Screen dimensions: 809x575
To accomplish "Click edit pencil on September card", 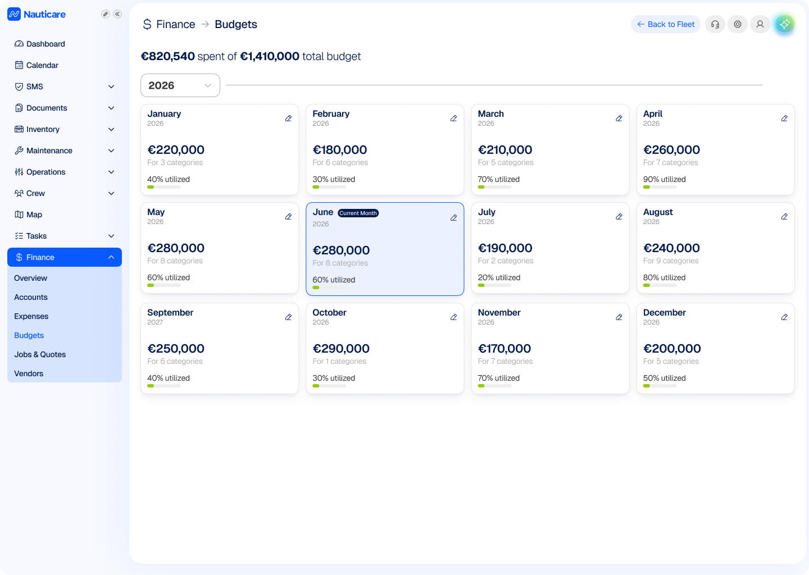I will tap(288, 317).
